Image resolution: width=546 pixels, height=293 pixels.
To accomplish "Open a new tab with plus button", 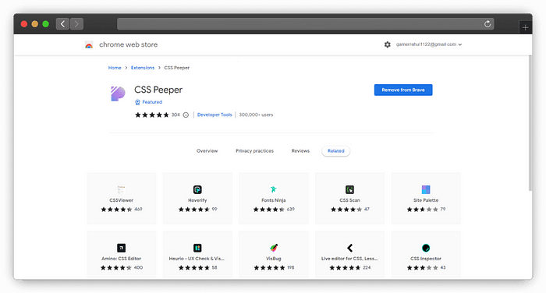I will [525, 27].
